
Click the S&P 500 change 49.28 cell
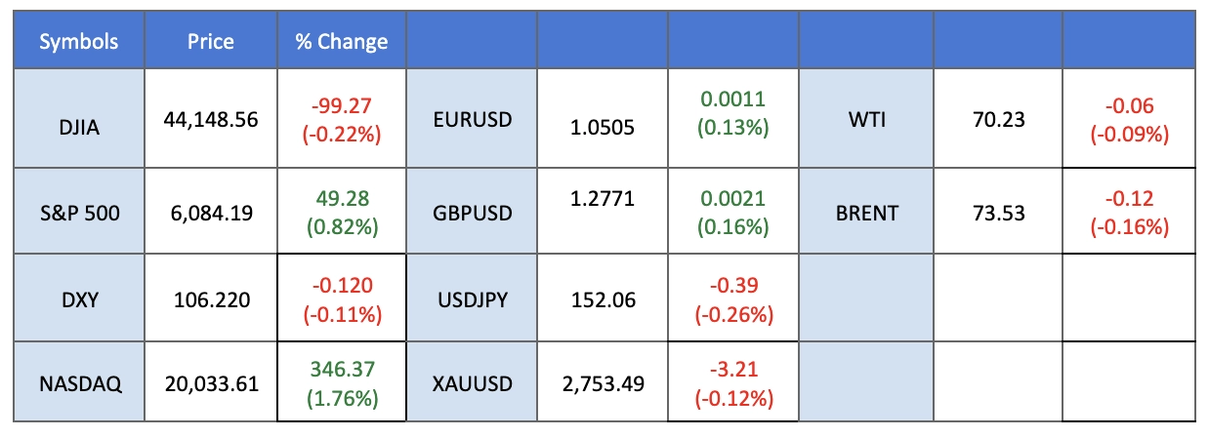click(x=341, y=212)
